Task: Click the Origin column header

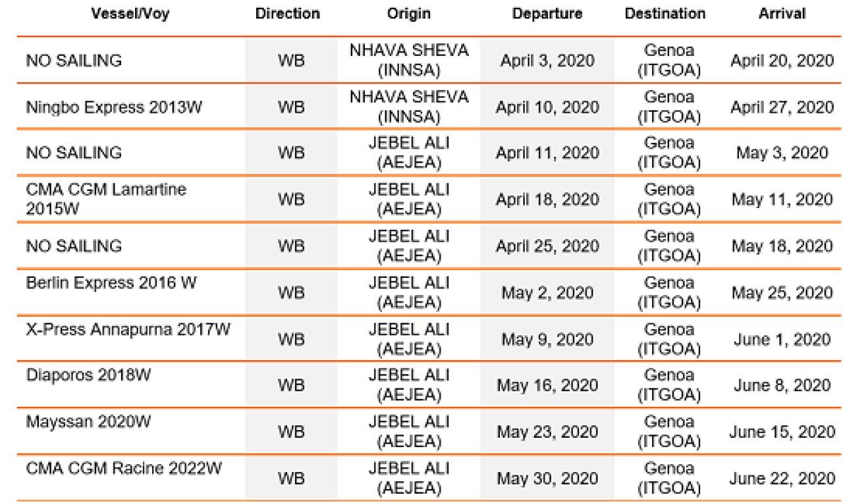Action: [x=409, y=14]
